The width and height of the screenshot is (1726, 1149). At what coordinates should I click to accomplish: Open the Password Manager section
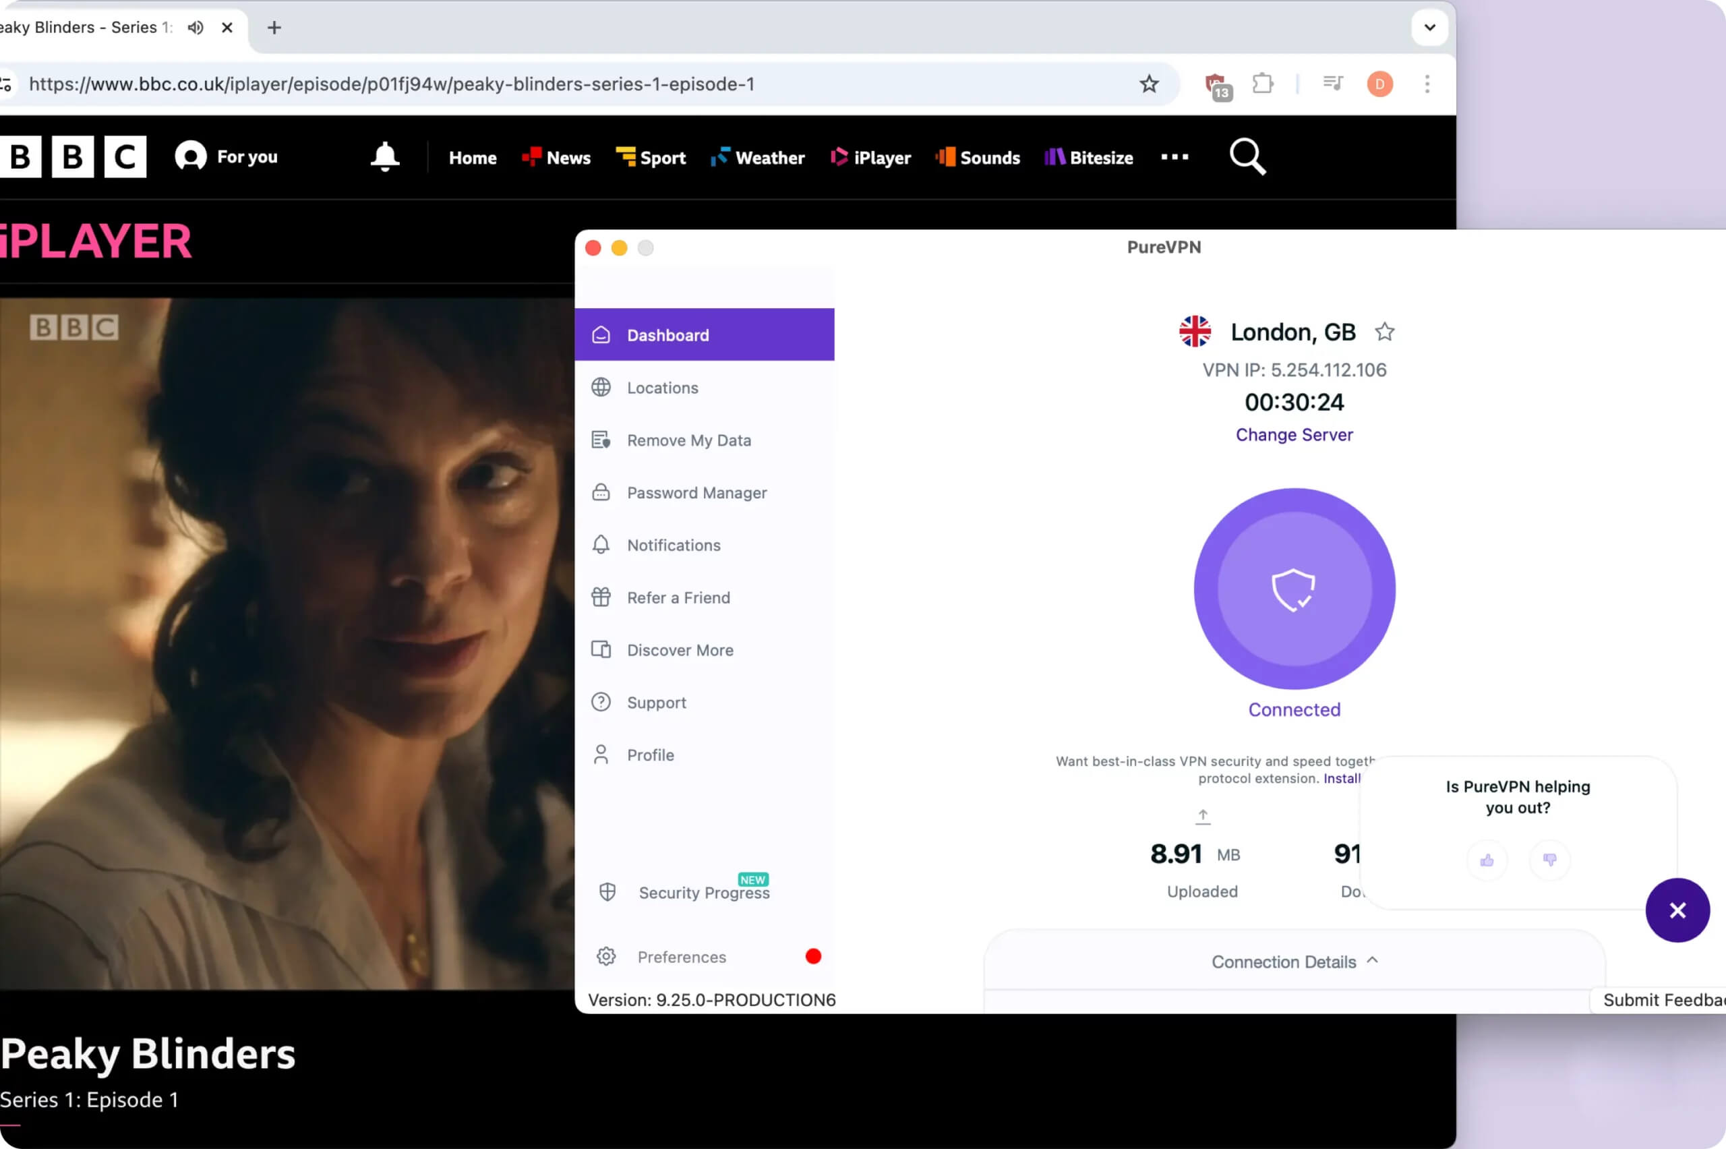click(696, 492)
